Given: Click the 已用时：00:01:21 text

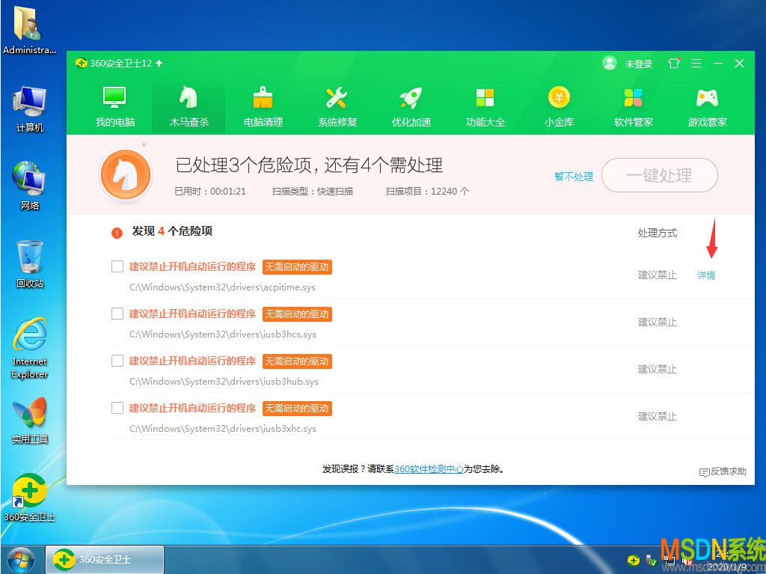Looking at the screenshot, I should point(210,191).
